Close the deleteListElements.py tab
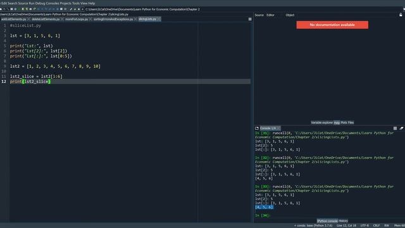Viewport: 405px width, 228px height. (62, 19)
